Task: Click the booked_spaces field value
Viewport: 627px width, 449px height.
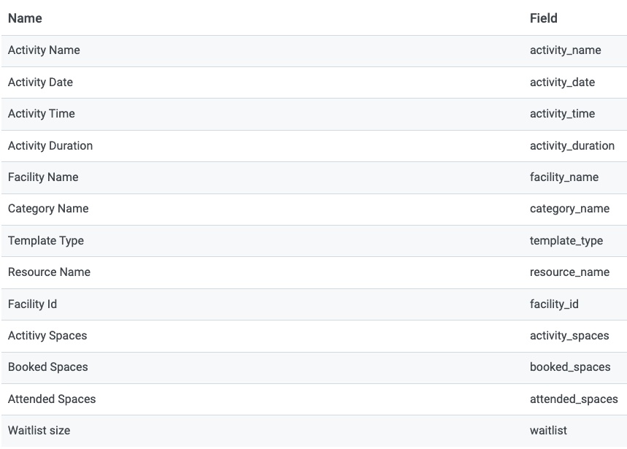Action: [x=570, y=367]
